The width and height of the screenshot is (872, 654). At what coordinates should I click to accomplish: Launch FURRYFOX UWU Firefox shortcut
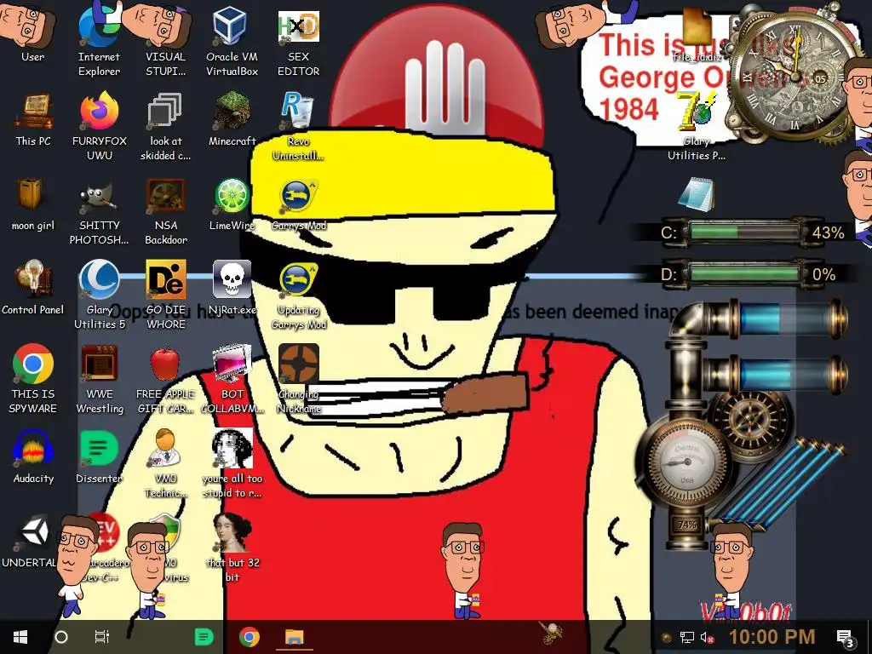click(99, 126)
